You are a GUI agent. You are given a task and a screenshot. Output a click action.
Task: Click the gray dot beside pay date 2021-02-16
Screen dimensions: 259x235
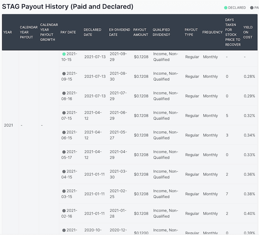coord(64,211)
